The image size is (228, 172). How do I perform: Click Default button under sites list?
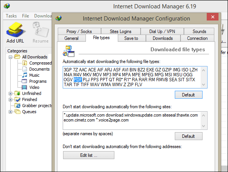pos(188,136)
